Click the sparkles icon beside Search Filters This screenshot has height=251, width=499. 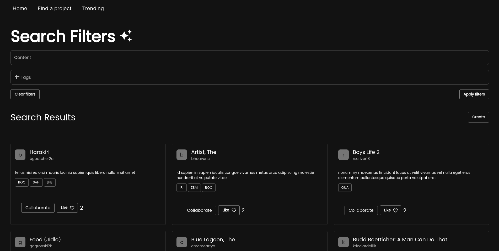126,36
